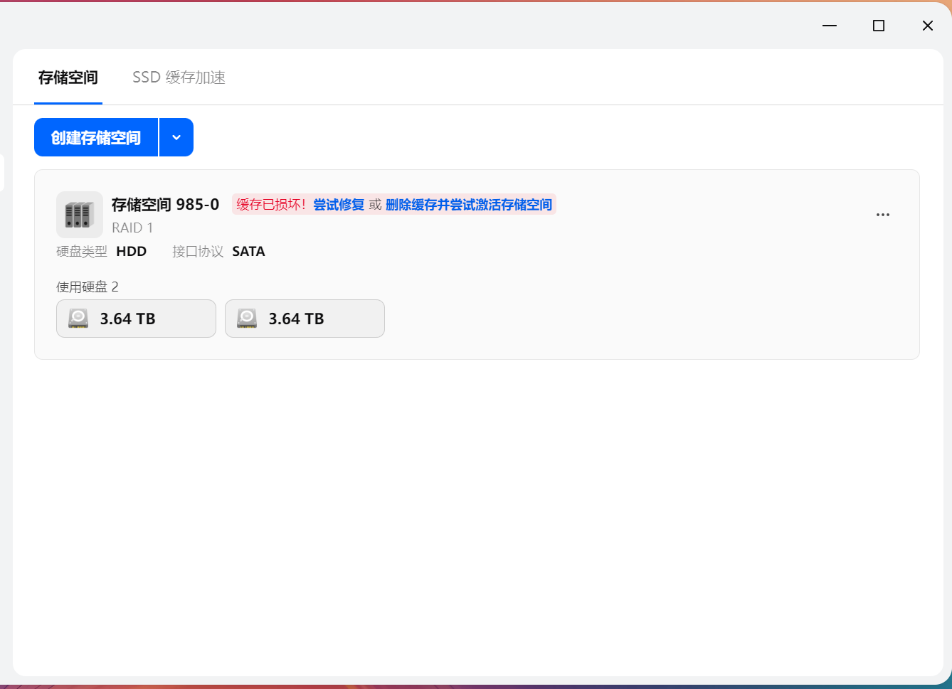The width and height of the screenshot is (952, 689).
Task: Click the 尝试修复 link
Action: click(x=339, y=205)
